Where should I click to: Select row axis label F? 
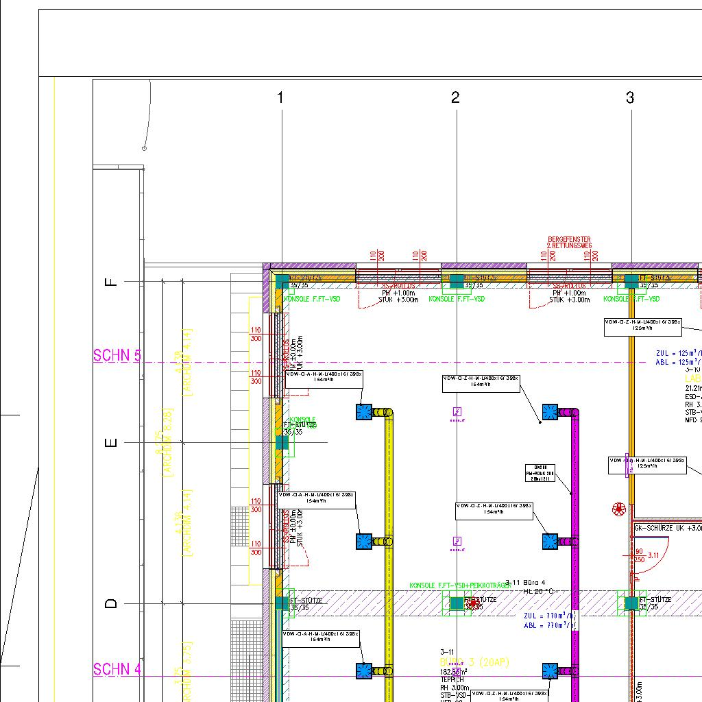click(x=110, y=282)
